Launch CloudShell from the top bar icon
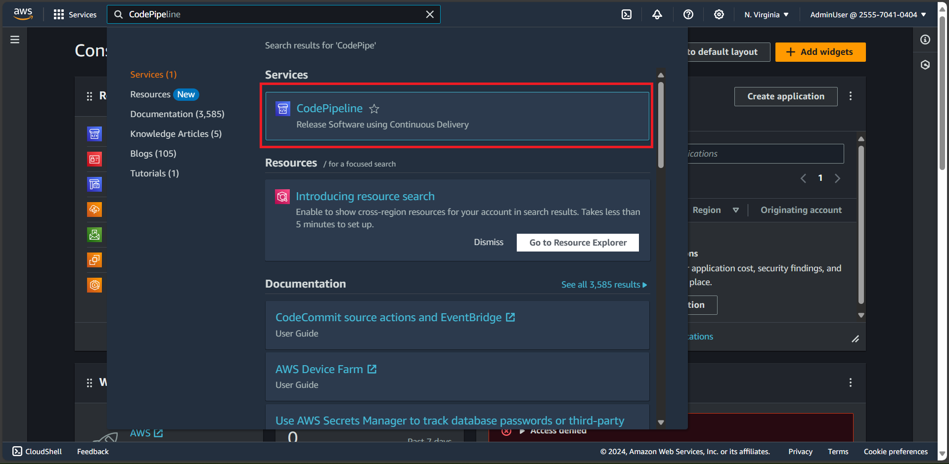949x464 pixels. [x=627, y=15]
